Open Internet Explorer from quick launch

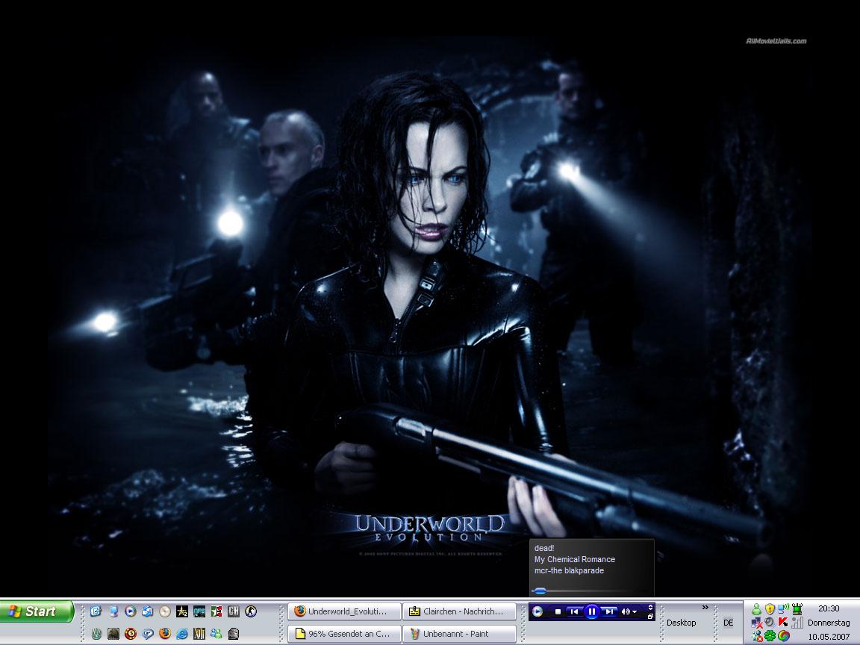[182, 634]
